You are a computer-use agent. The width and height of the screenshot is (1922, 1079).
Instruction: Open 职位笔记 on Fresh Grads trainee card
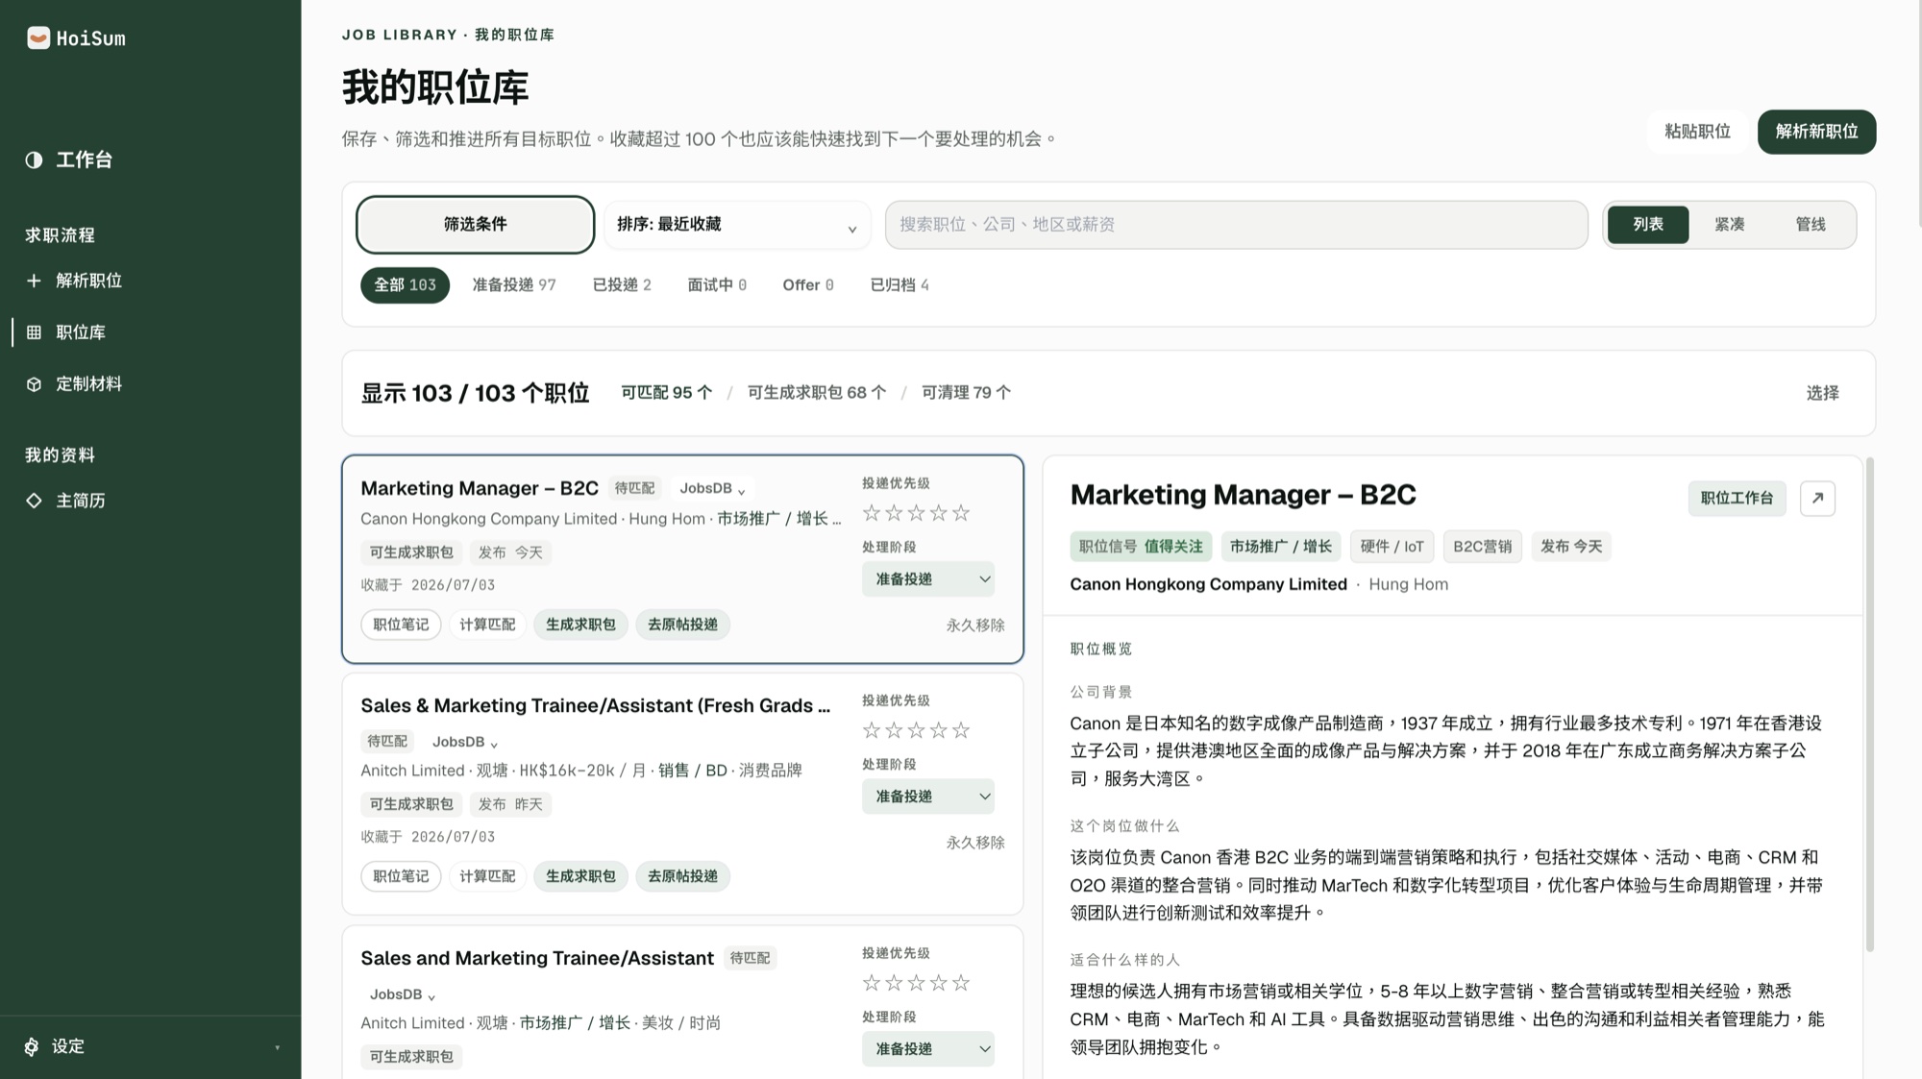[401, 876]
